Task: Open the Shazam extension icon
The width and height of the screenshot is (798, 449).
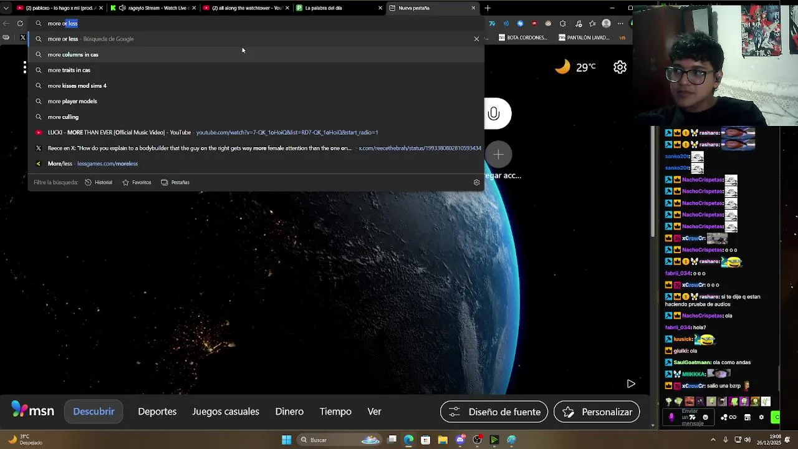Action: coord(520,24)
